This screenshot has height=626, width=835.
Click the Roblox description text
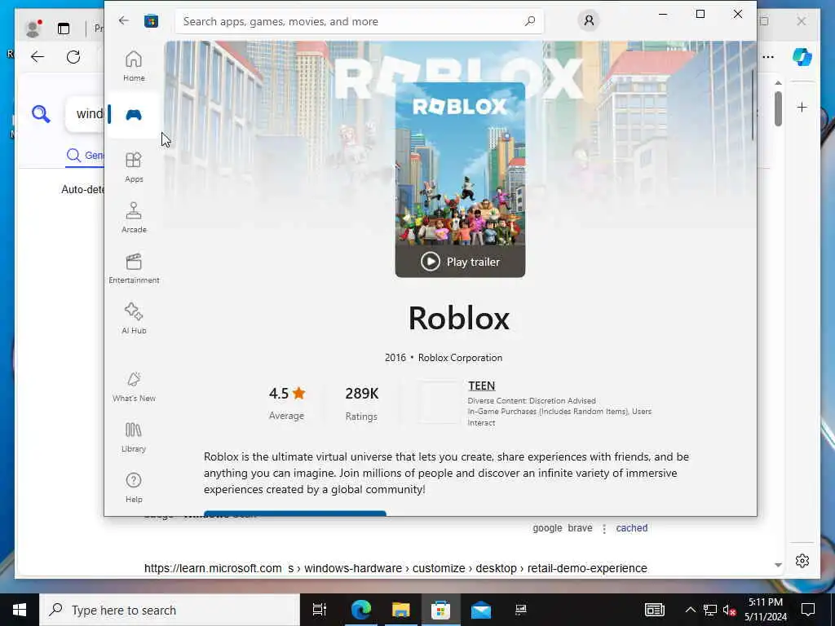pos(446,473)
